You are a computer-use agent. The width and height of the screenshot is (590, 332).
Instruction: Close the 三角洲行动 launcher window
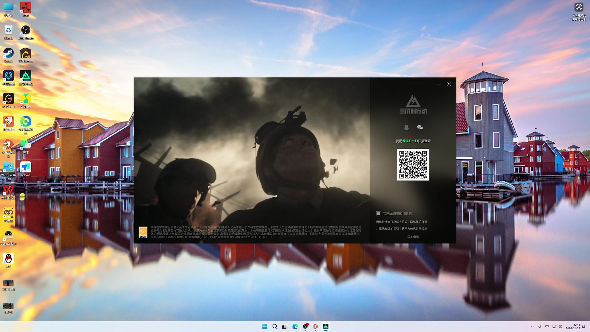pos(449,84)
